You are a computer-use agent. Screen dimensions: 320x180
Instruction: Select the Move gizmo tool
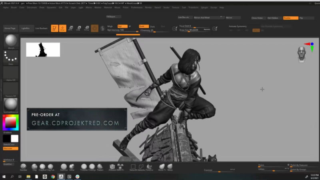[71, 28]
